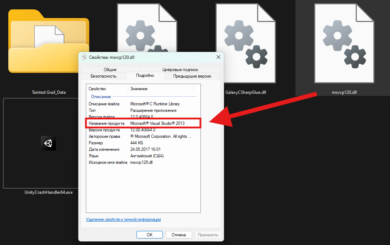The width and height of the screenshot is (390, 245).
Task: Select the msvcp120.dll original filename value
Action: [x=141, y=162]
